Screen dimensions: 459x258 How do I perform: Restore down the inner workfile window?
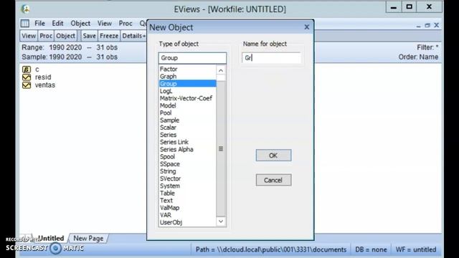(427, 26)
